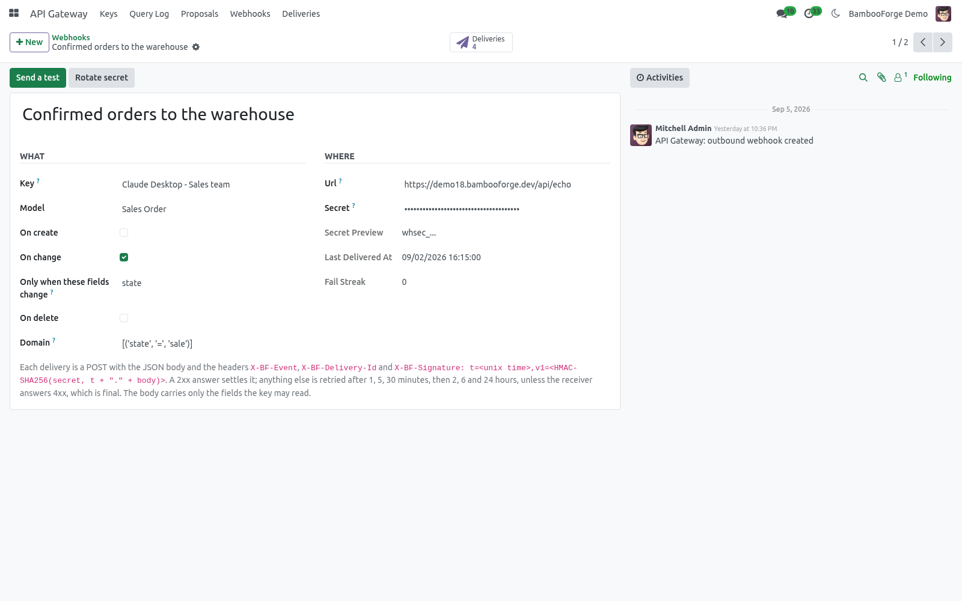The height and width of the screenshot is (601, 962).
Task: Edit the webhook name title field
Action: [x=315, y=114]
